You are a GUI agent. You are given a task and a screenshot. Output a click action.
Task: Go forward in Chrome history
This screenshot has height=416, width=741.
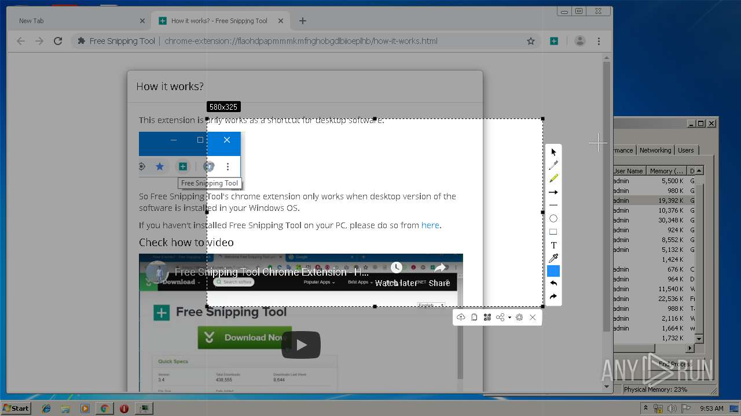[39, 41]
